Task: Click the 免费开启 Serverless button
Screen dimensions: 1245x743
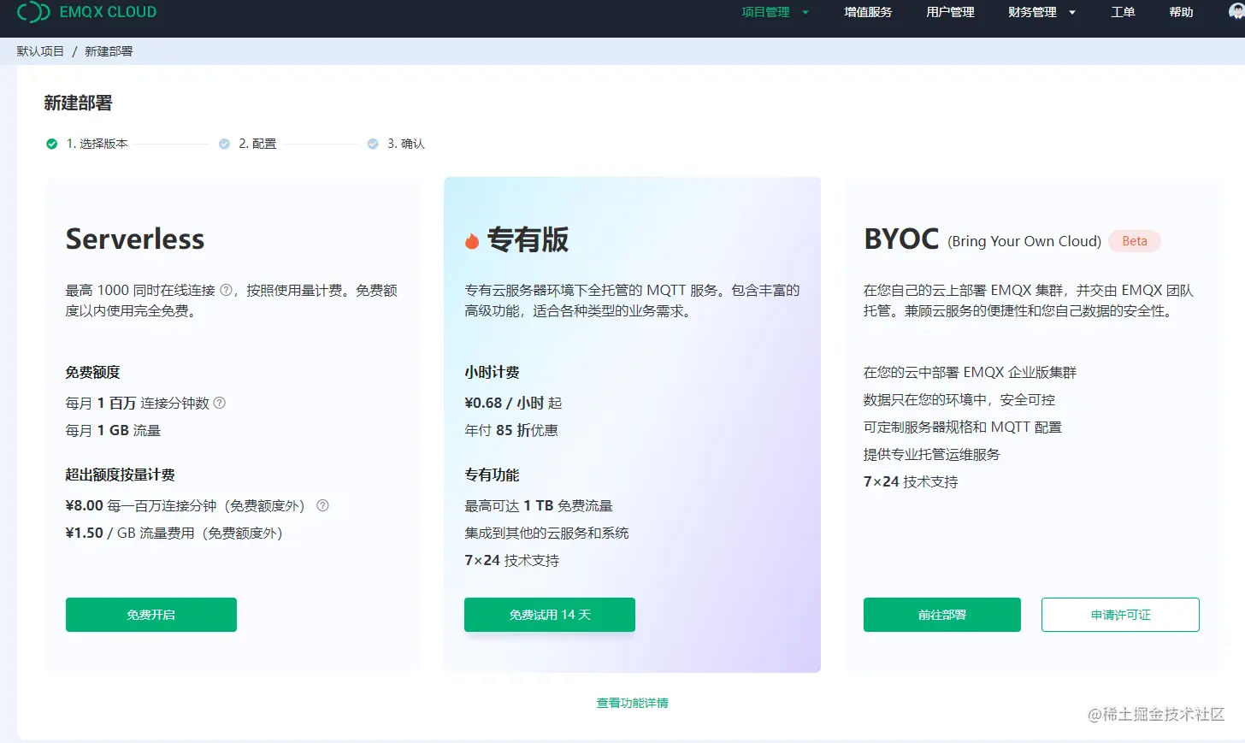Action: click(x=151, y=615)
